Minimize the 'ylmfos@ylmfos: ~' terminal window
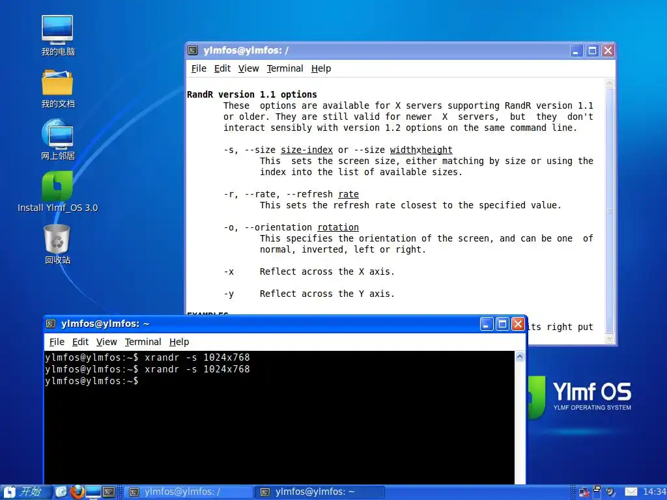This screenshot has width=667, height=500. (487, 324)
